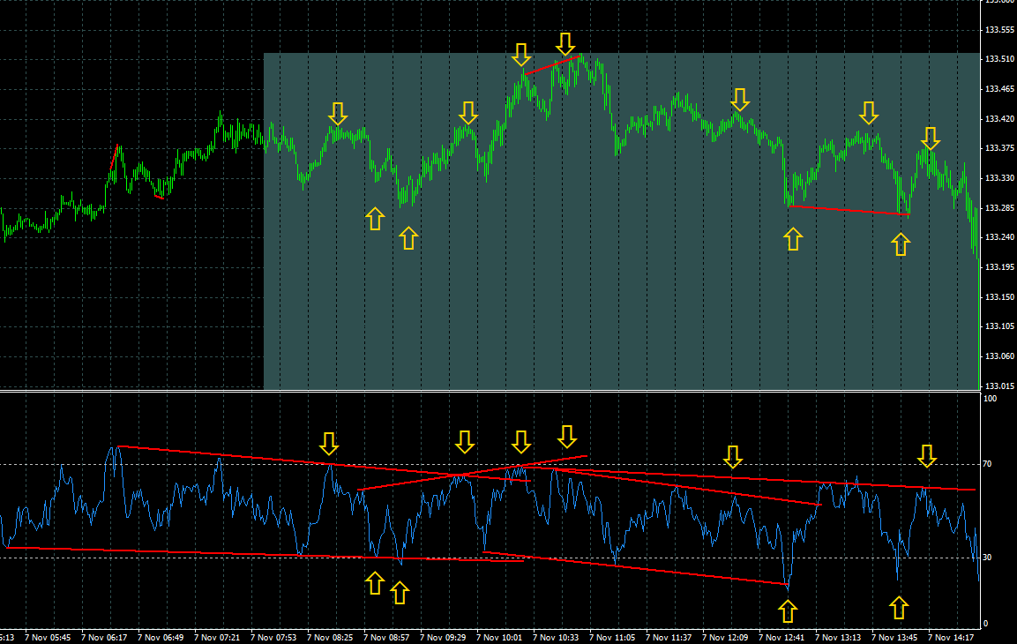Image resolution: width=1017 pixels, height=644 pixels.
Task: Select the 133.015 price level label
Action: coord(999,386)
